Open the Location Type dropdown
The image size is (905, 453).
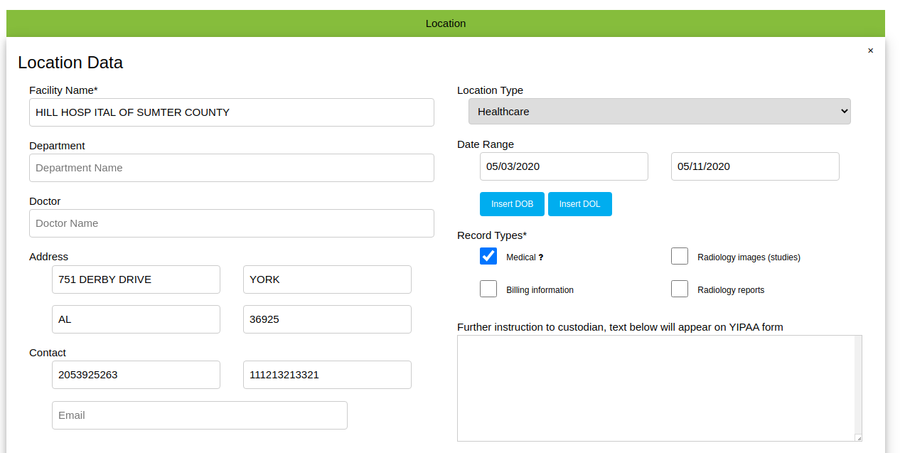[659, 112]
